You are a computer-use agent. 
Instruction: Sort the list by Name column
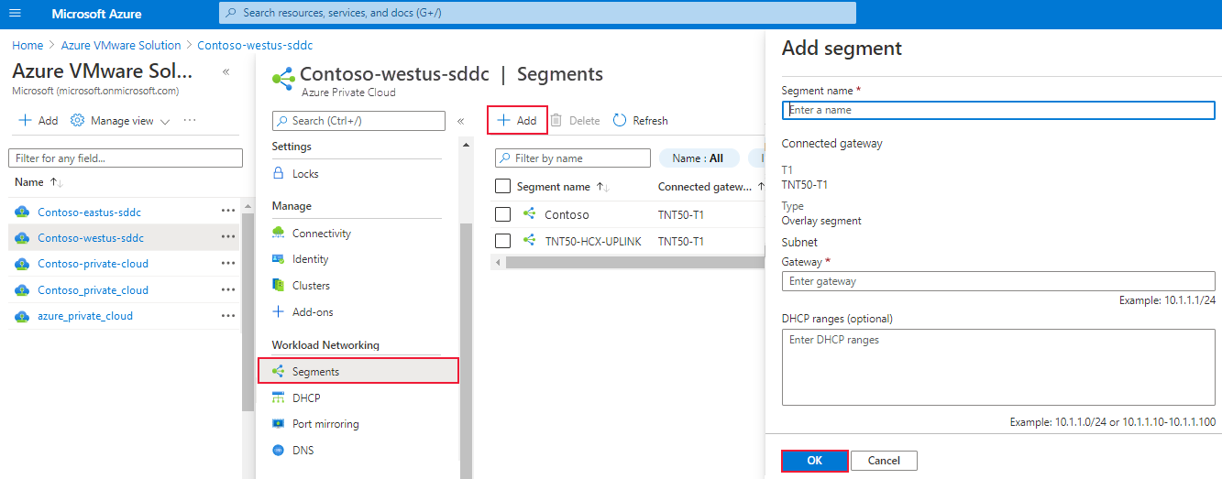[x=39, y=182]
